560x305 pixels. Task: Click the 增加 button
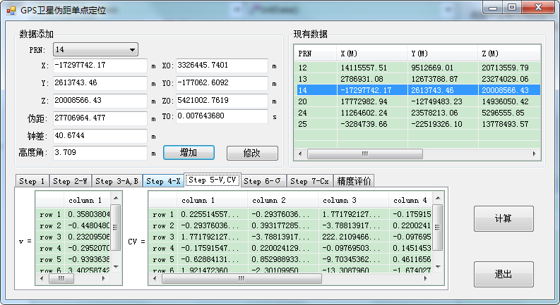tap(189, 153)
